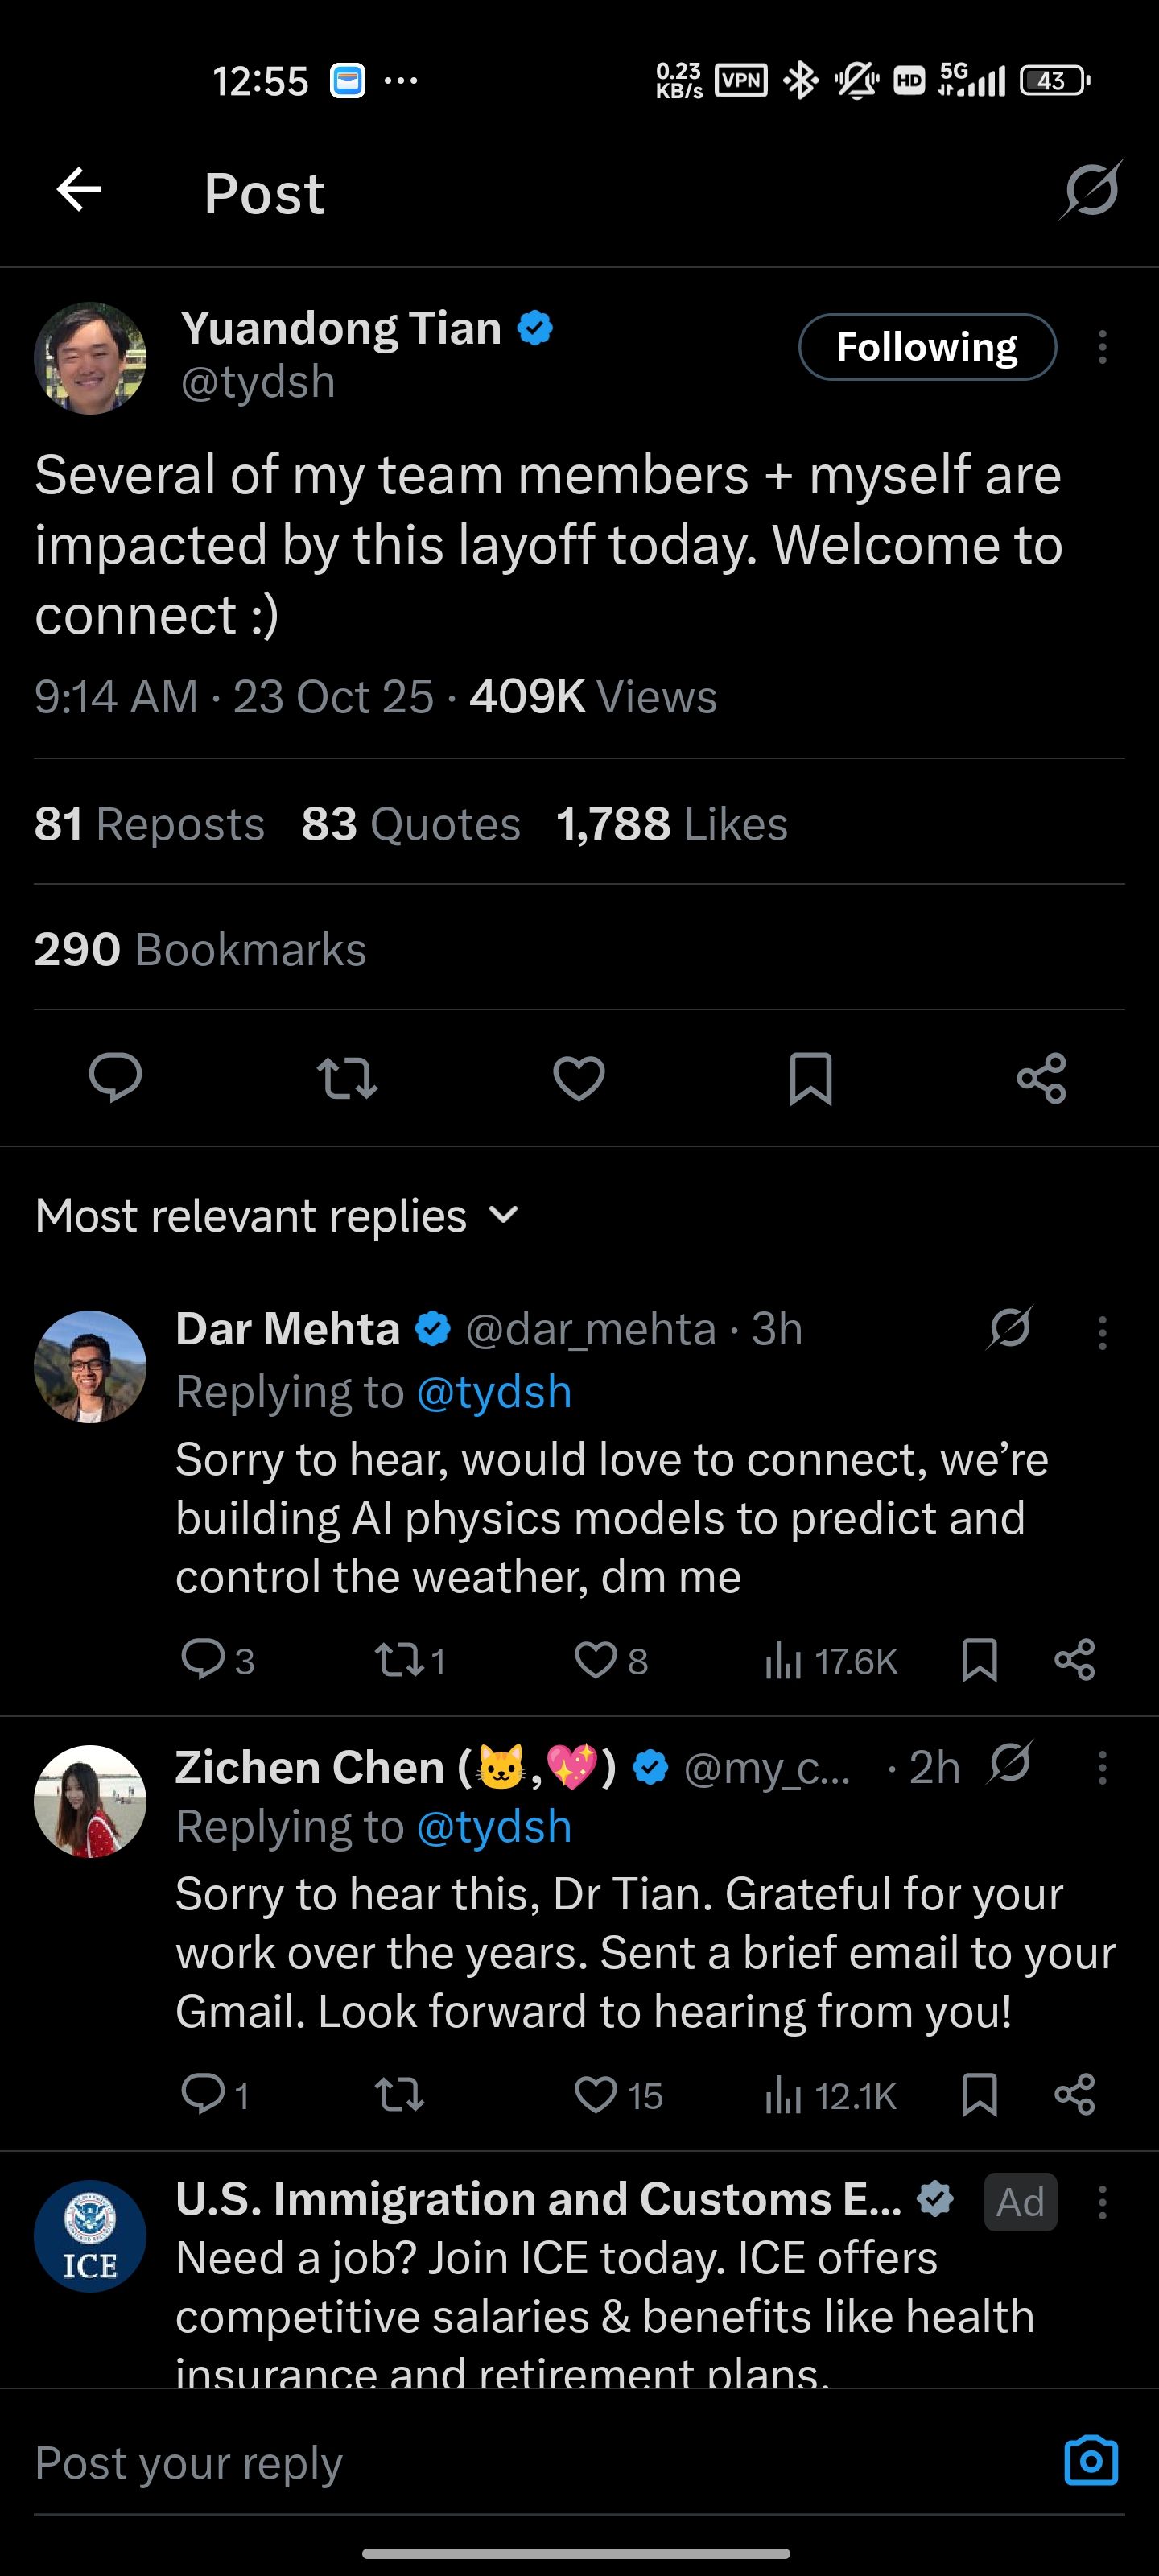Share Yuandong Tian's main post

point(1041,1078)
